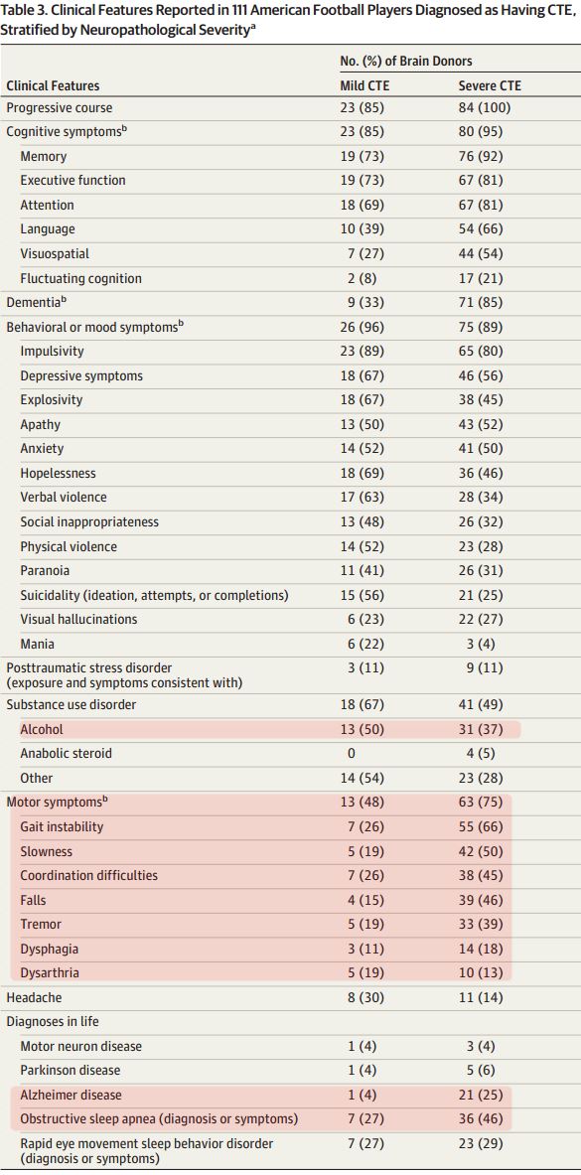Screen dimensions: 581x1175
Task: Select the Motor symptoms row heading
Action: (58, 802)
